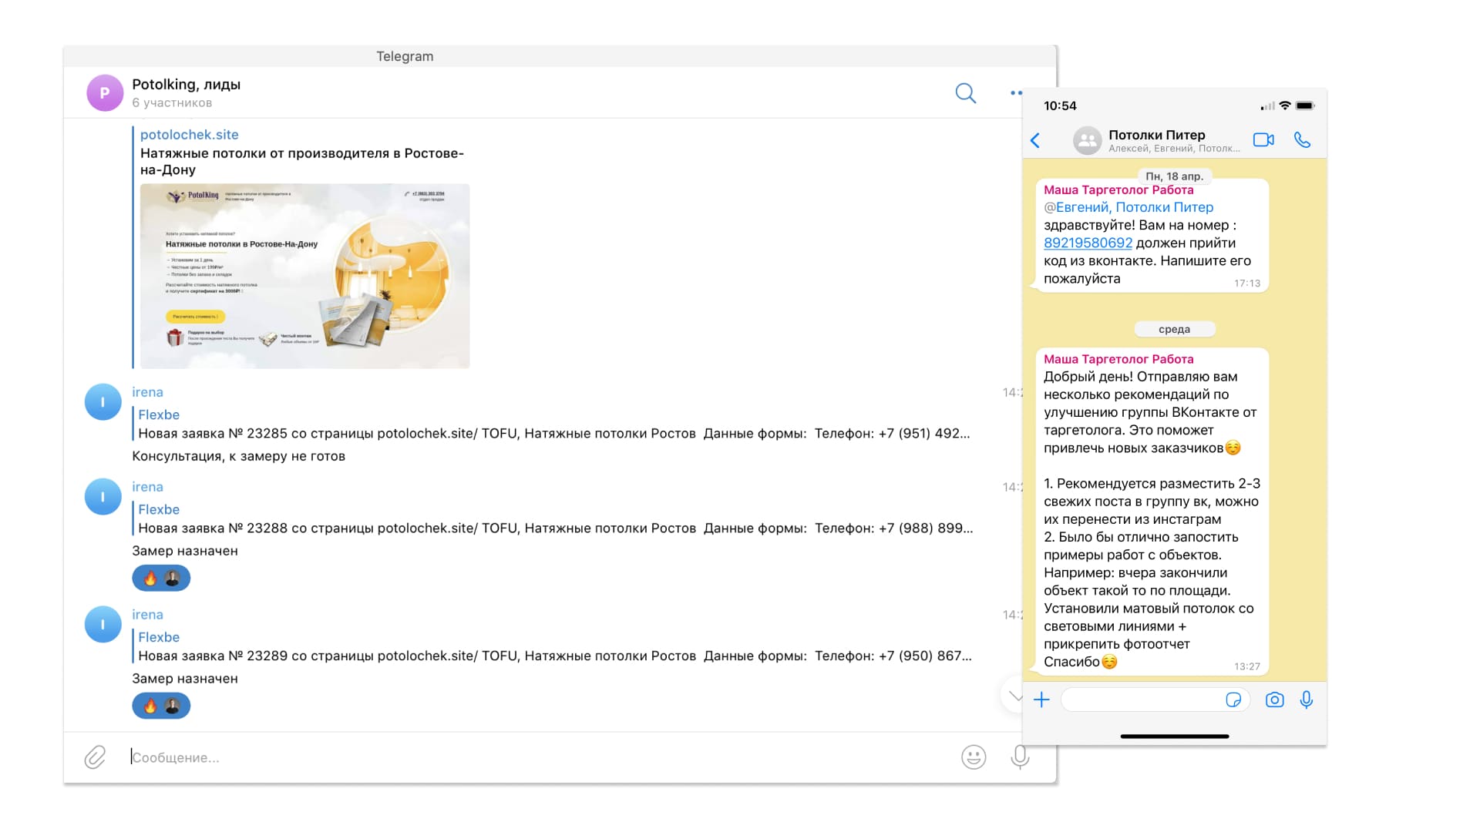Open the camera icon in WhatsApp input bar
Viewport: 1480px width, 832px height.
(x=1274, y=699)
